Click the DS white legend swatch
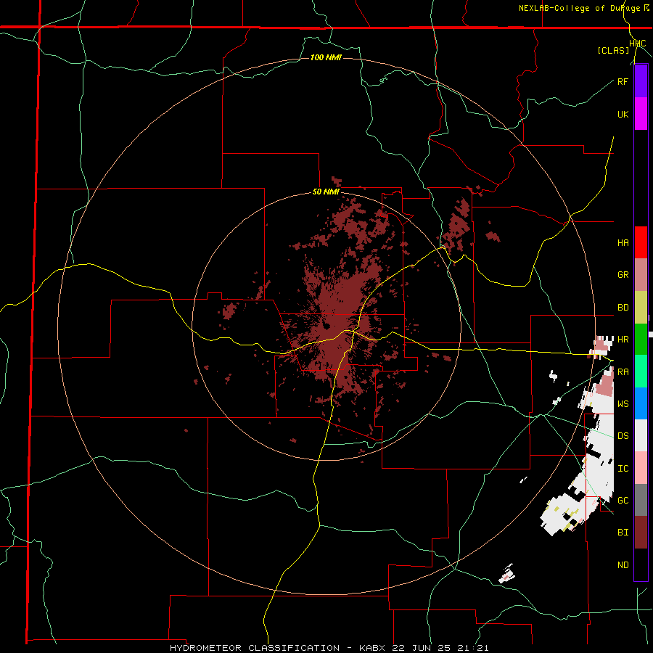Screen dimensions: 653x653 (641, 435)
